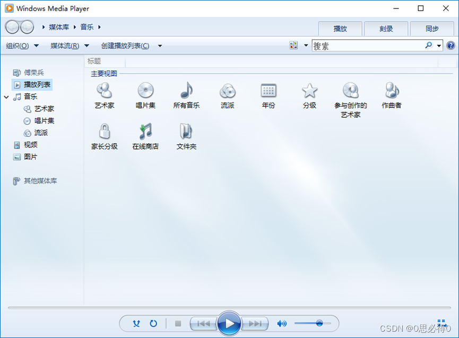Image resolution: width=459 pixels, height=338 pixels.
Task: Select 视频 in the navigation pane
Action: (25, 145)
